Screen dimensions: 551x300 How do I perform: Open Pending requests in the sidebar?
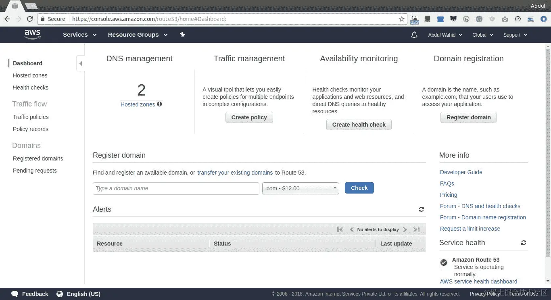point(35,171)
